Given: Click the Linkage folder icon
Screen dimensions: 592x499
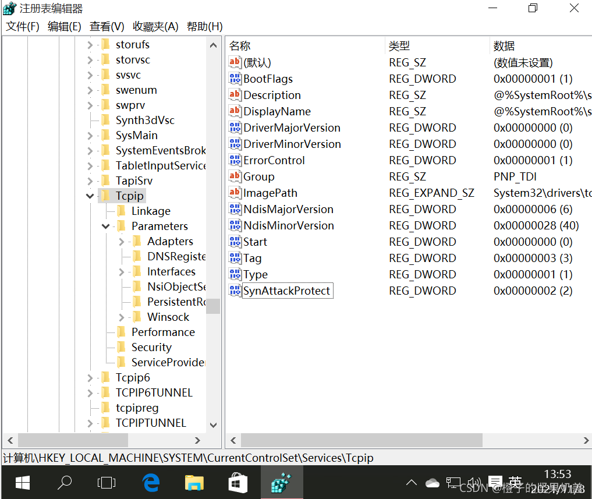Looking at the screenshot, I should click(121, 210).
